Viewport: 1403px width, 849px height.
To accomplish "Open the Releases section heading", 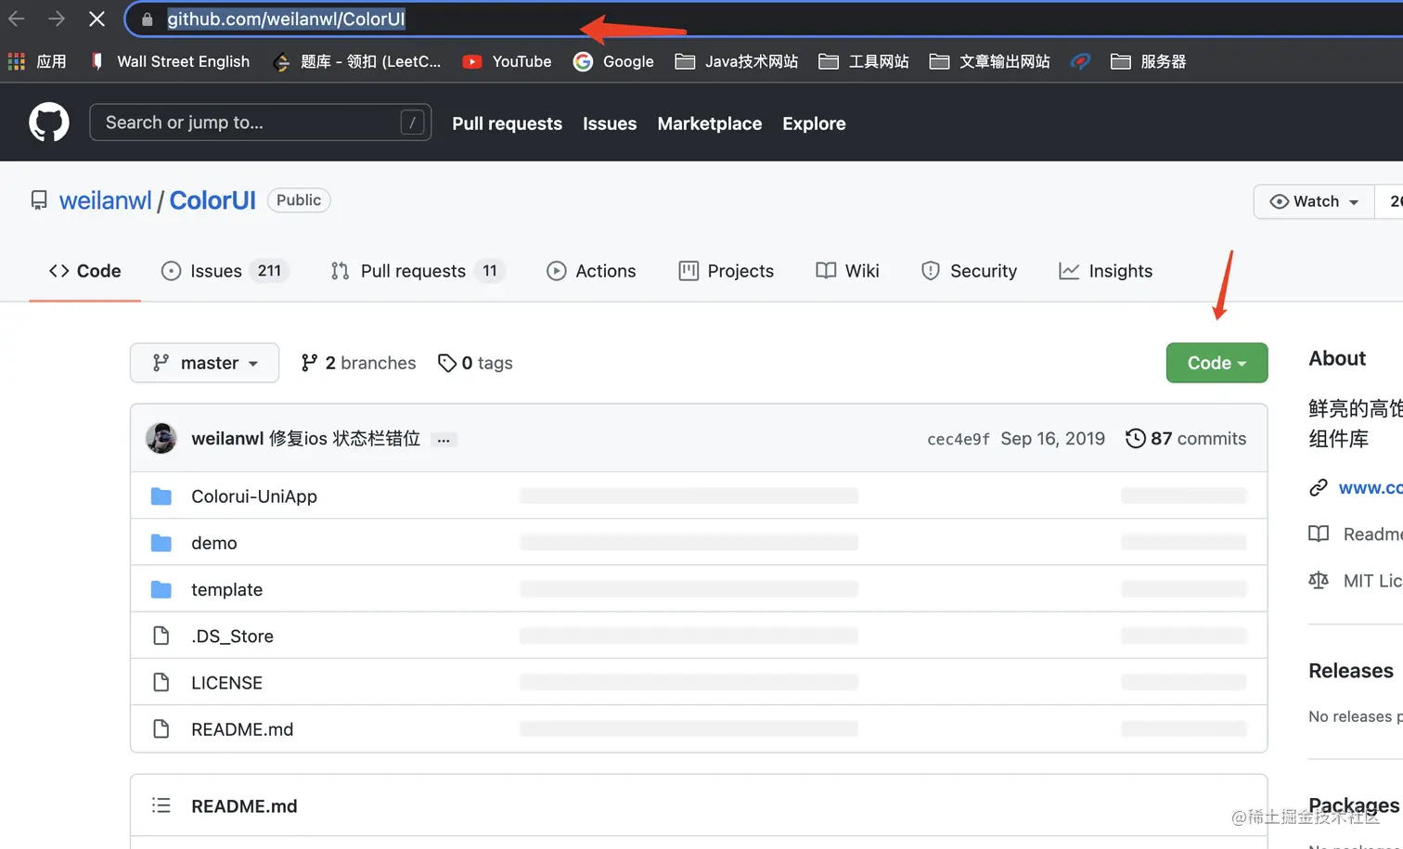I will 1351,671.
